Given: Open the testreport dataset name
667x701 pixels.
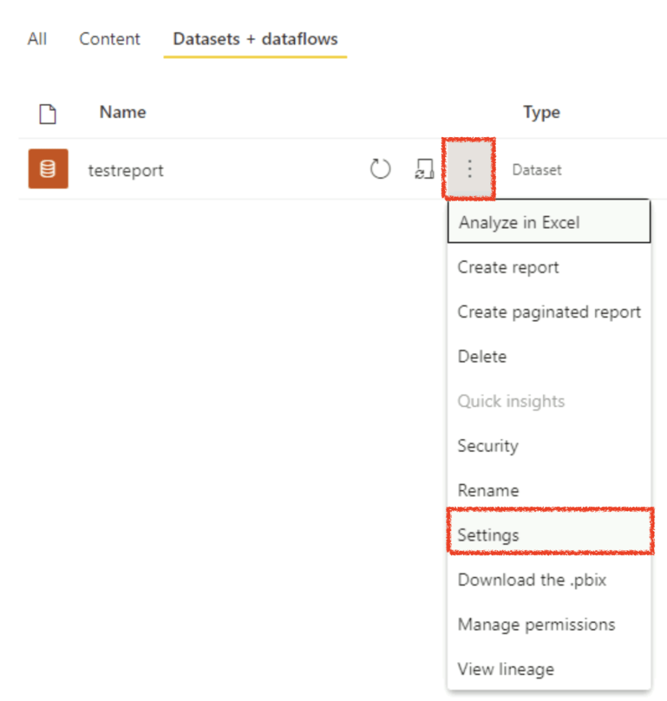Looking at the screenshot, I should point(126,170).
